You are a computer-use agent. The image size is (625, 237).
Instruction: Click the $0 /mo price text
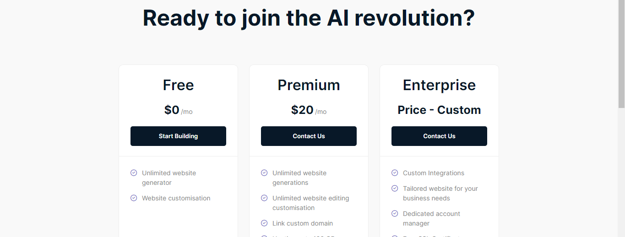click(x=178, y=110)
